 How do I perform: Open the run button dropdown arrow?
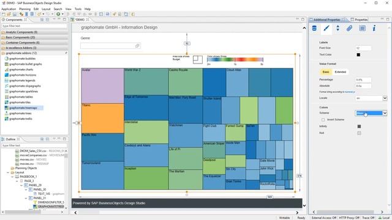62,14
